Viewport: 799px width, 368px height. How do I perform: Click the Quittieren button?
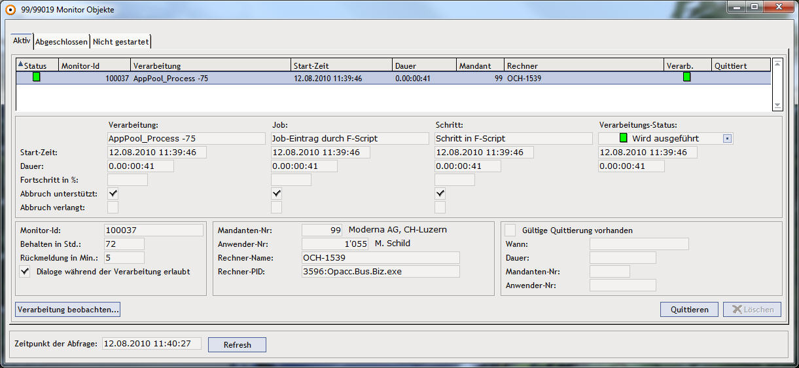point(690,309)
